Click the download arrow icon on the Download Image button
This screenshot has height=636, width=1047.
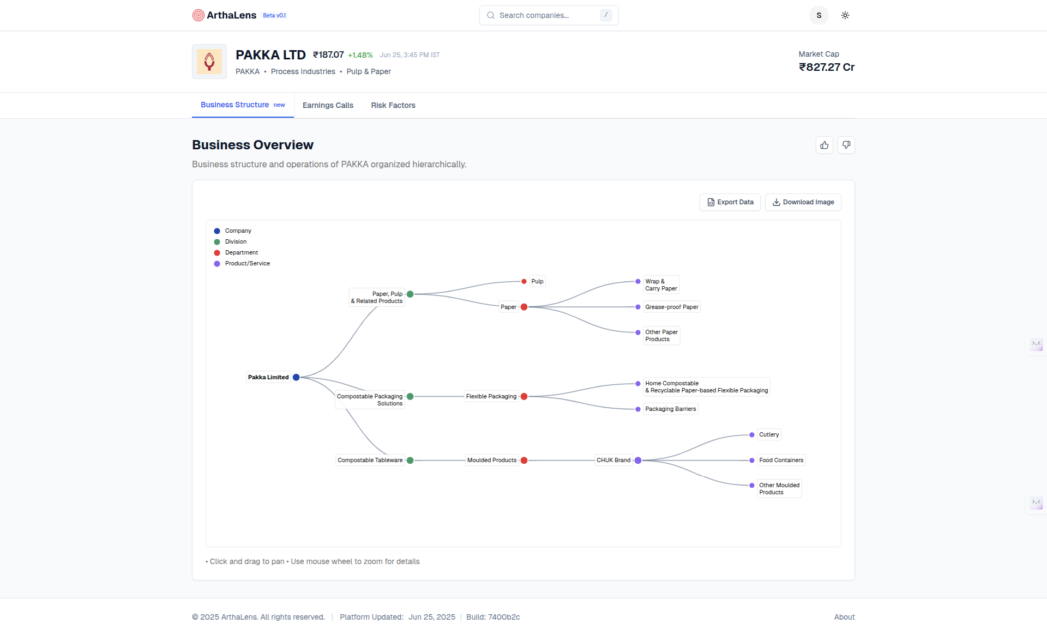[777, 202]
